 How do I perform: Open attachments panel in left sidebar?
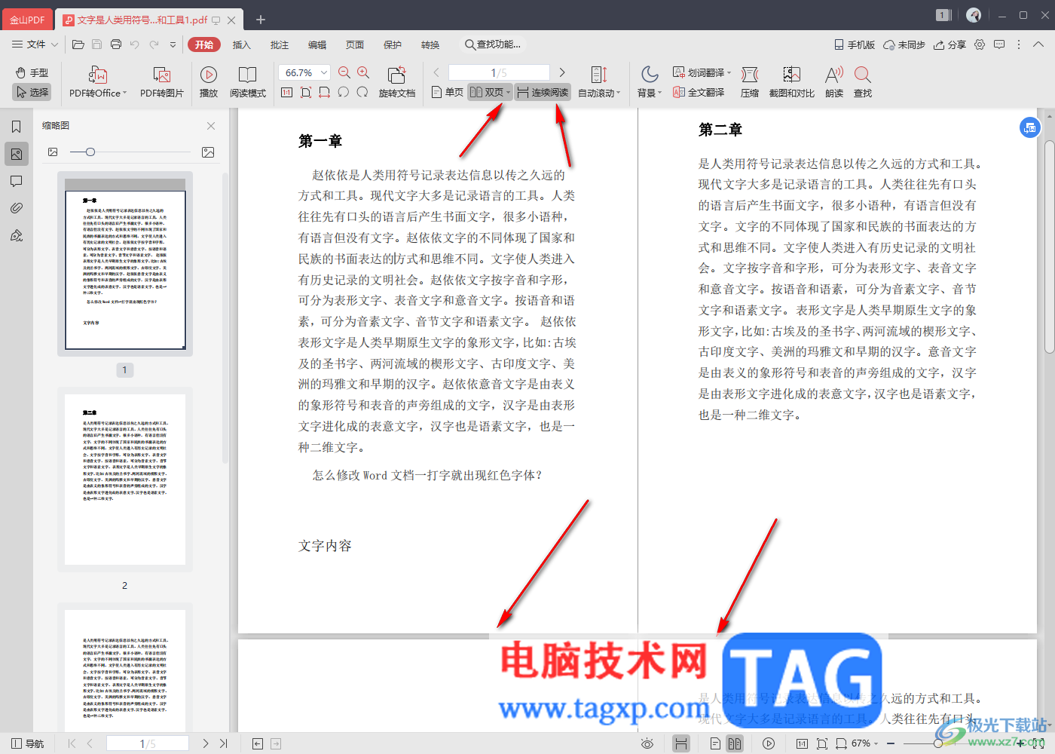coord(17,208)
